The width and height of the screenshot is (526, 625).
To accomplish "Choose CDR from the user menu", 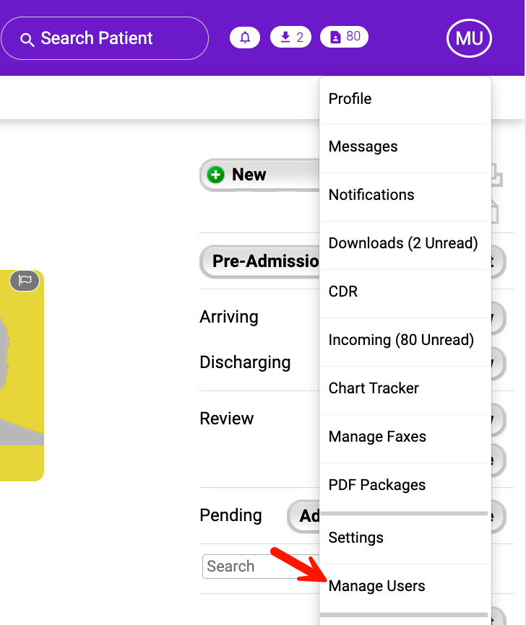I will pyautogui.click(x=343, y=292).
